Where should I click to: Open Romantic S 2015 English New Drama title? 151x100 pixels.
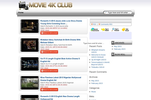click(60, 97)
